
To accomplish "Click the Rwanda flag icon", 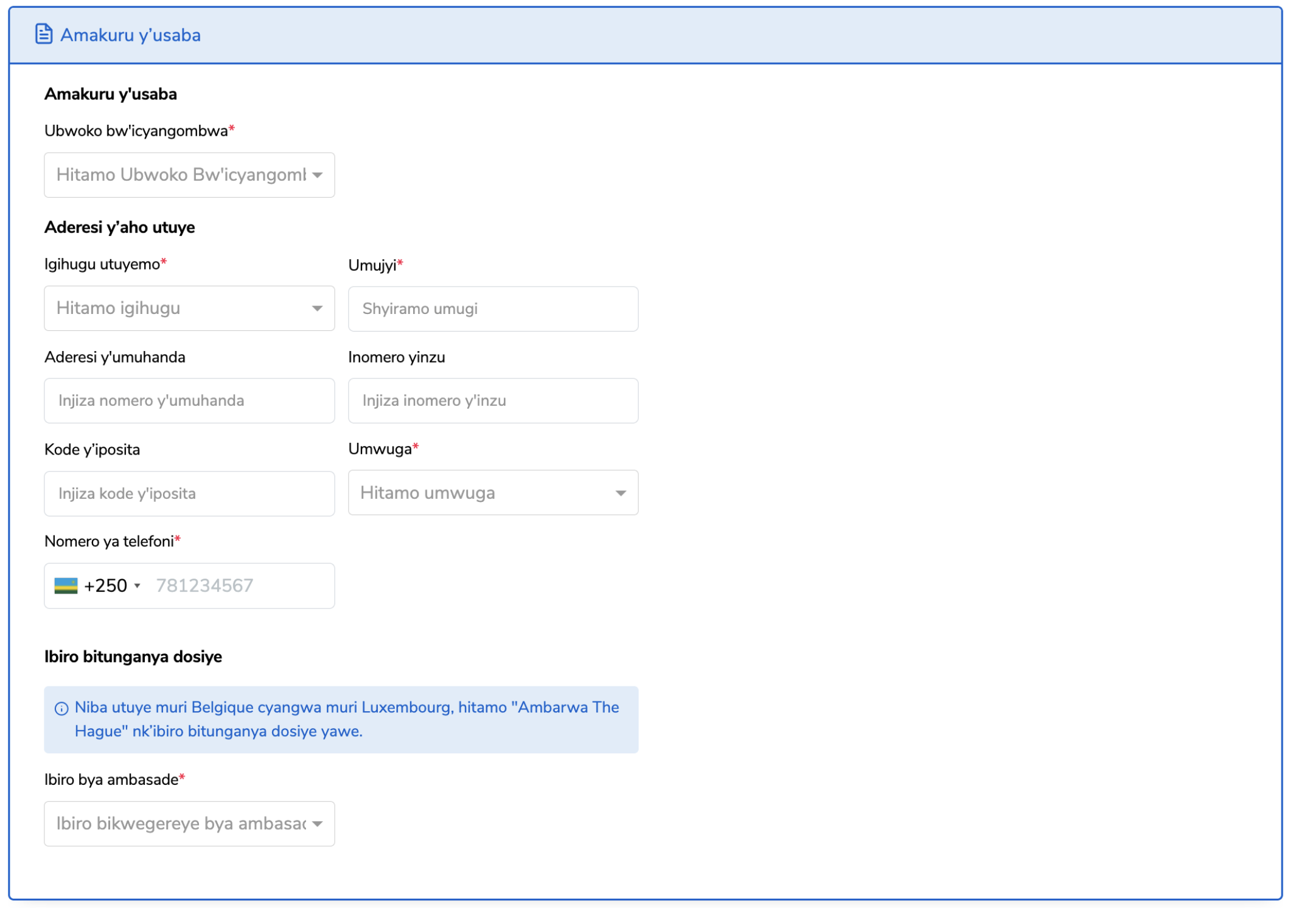I will click(66, 585).
